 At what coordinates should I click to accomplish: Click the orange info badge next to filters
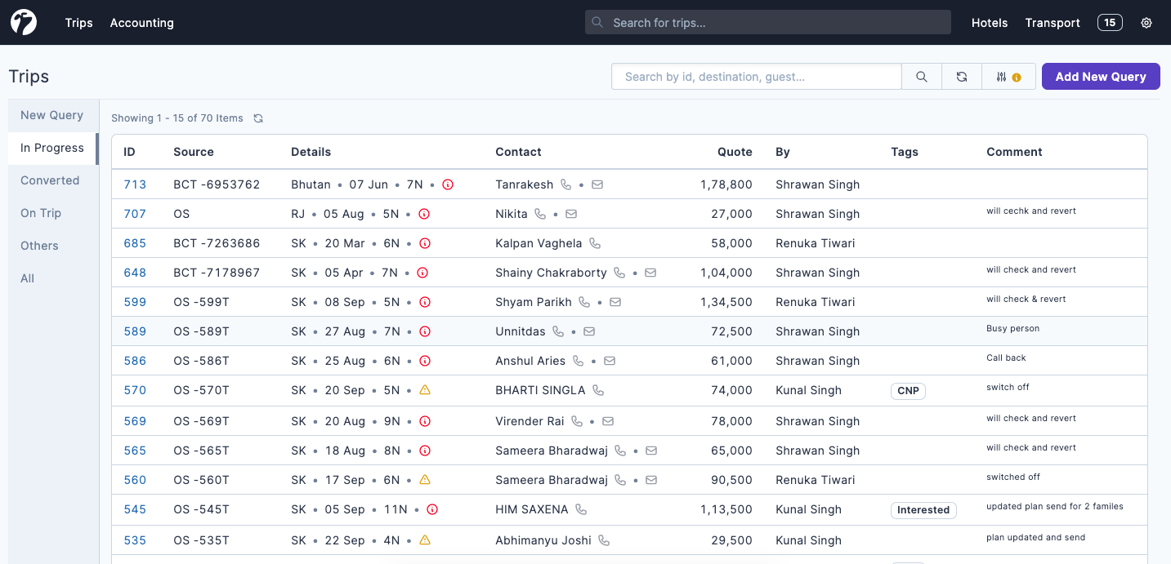click(x=1016, y=76)
